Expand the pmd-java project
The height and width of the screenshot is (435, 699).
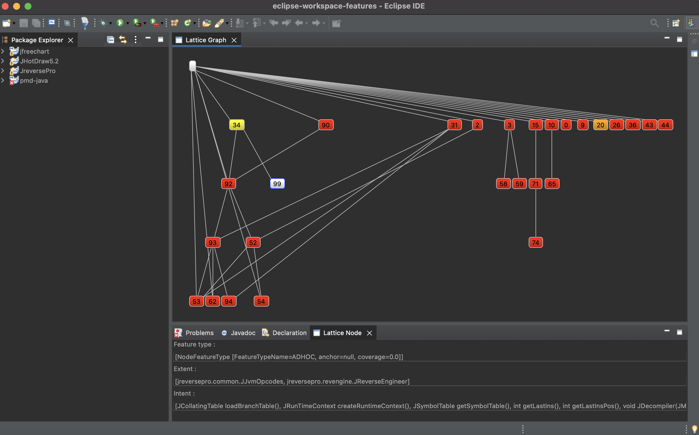click(x=3, y=80)
